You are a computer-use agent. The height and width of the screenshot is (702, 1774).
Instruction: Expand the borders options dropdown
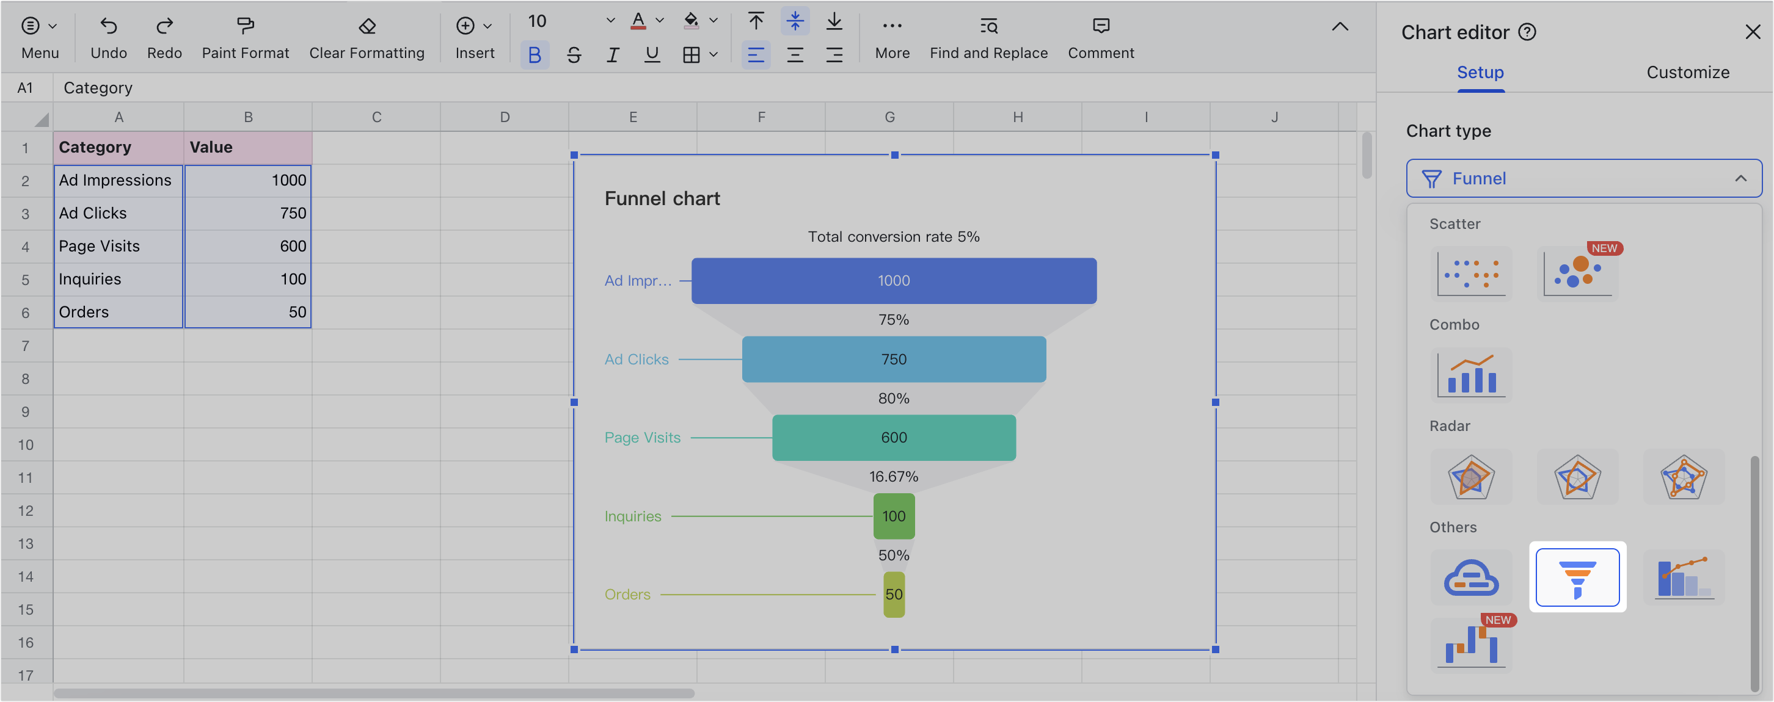coord(714,55)
